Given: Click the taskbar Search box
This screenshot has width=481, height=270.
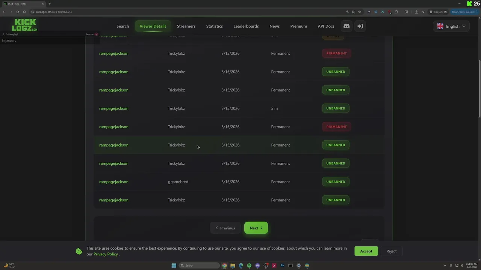Looking at the screenshot, I should [x=199, y=265].
